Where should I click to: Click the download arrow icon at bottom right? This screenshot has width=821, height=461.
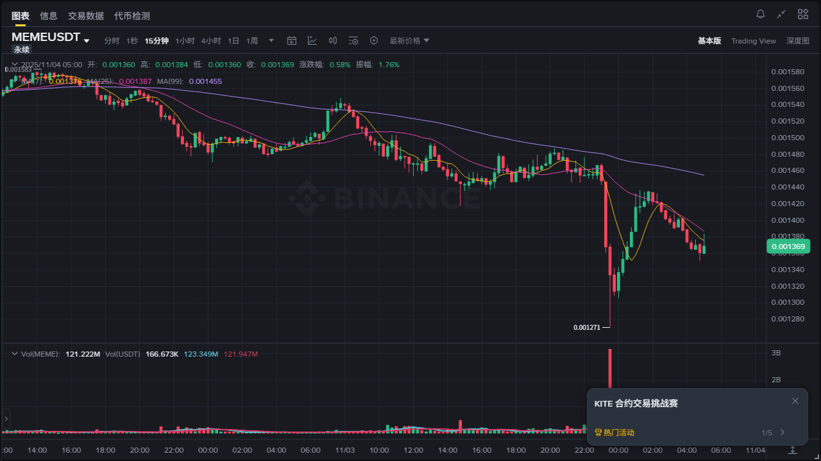793,450
